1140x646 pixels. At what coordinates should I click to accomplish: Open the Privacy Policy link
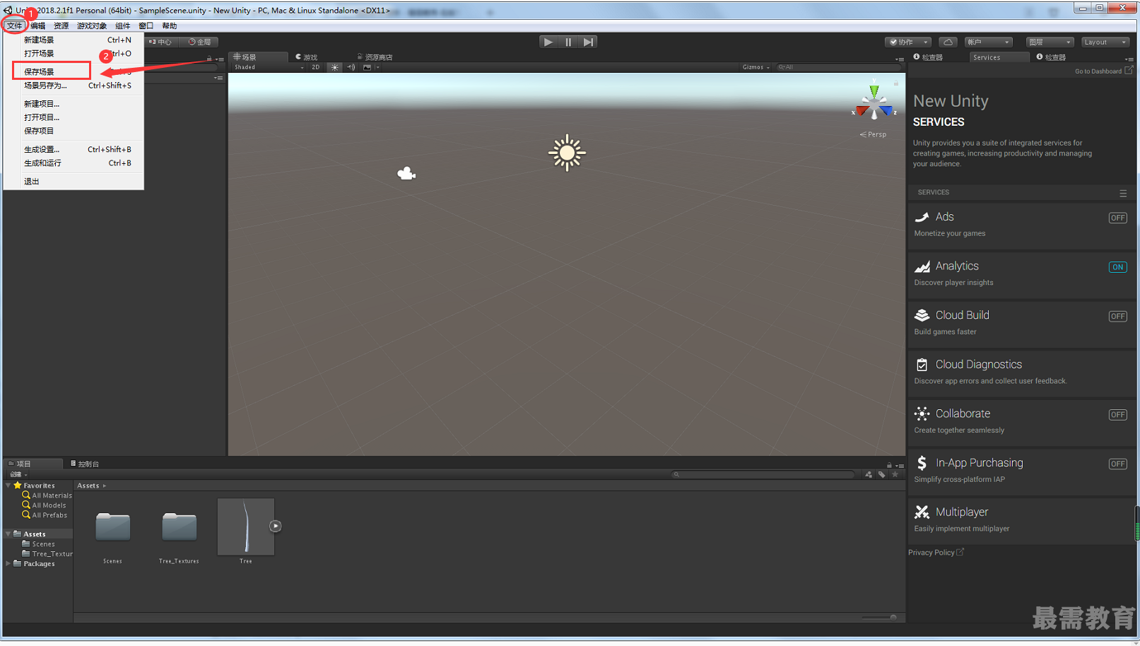(931, 553)
